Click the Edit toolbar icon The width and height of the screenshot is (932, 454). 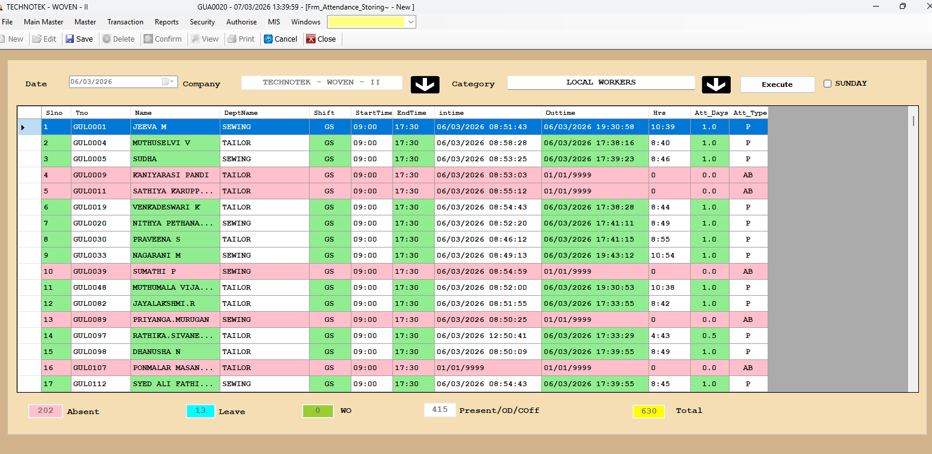(37, 39)
